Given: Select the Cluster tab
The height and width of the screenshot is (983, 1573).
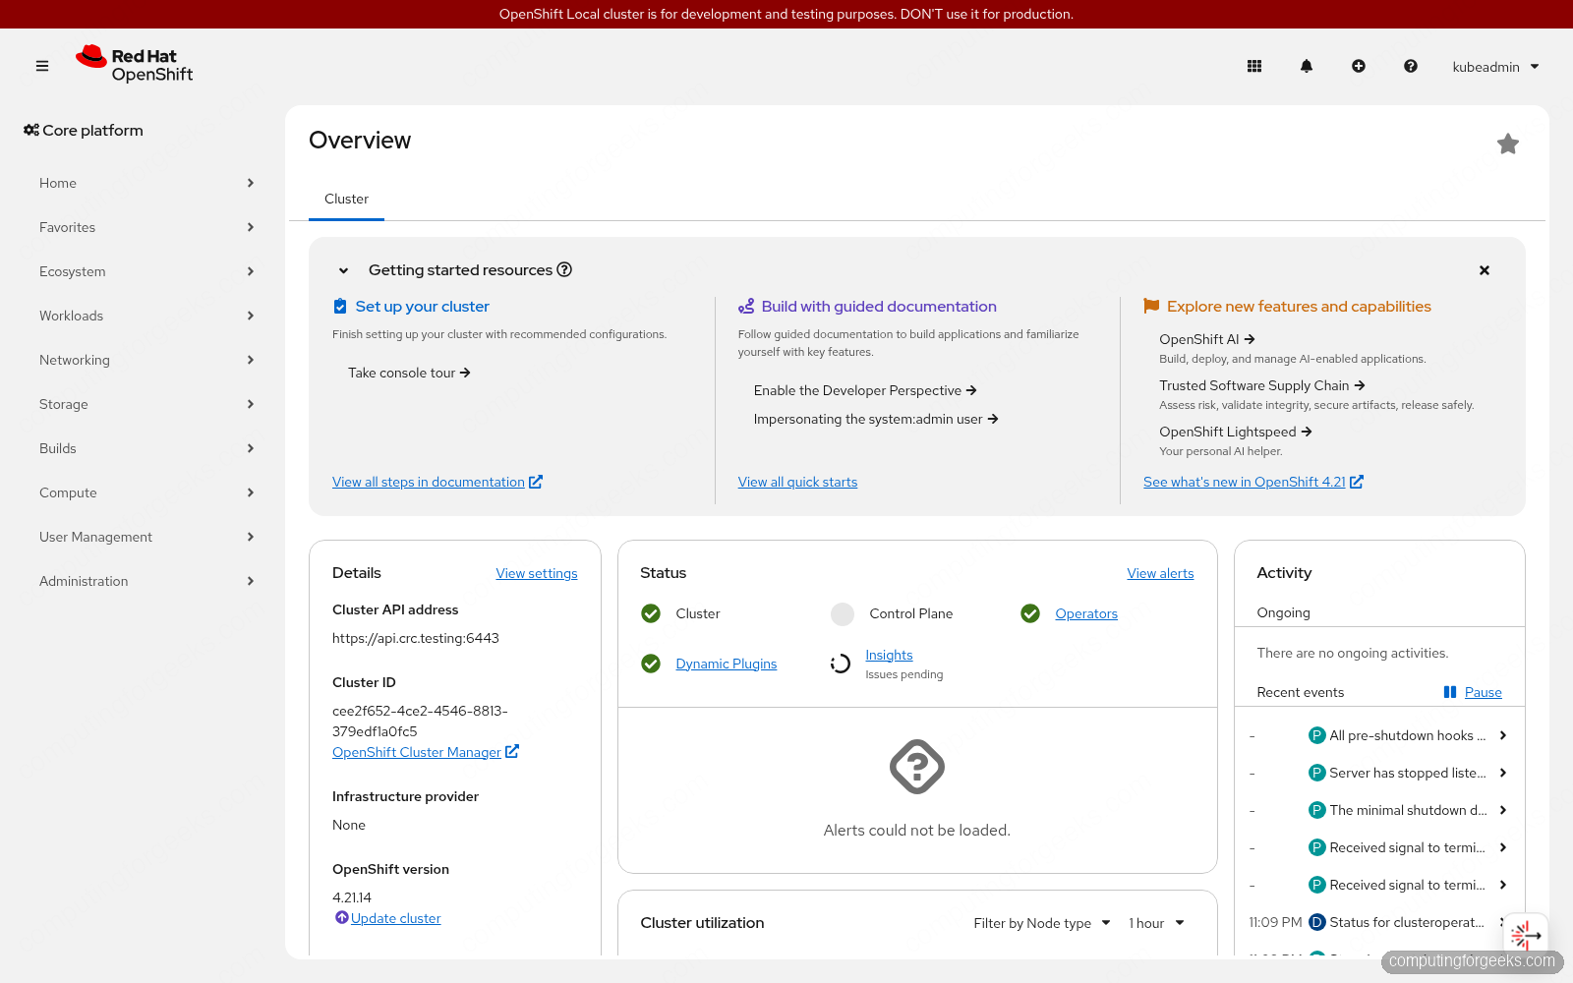Looking at the screenshot, I should coord(346,199).
